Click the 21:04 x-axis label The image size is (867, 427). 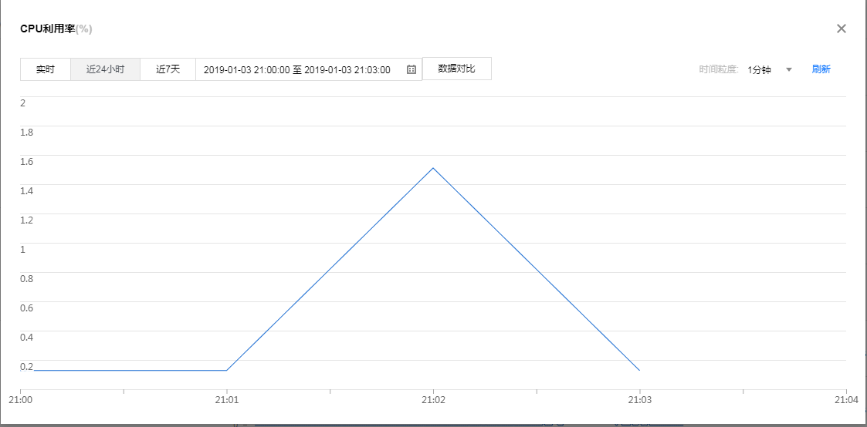coord(846,400)
